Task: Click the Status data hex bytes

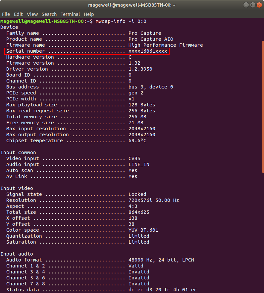Action: 163,290
